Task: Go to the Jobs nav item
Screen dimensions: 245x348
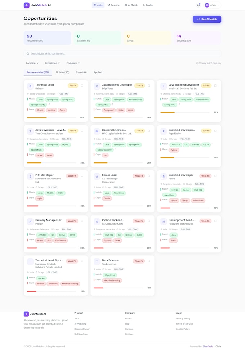Action: pyautogui.click(x=98, y=5)
